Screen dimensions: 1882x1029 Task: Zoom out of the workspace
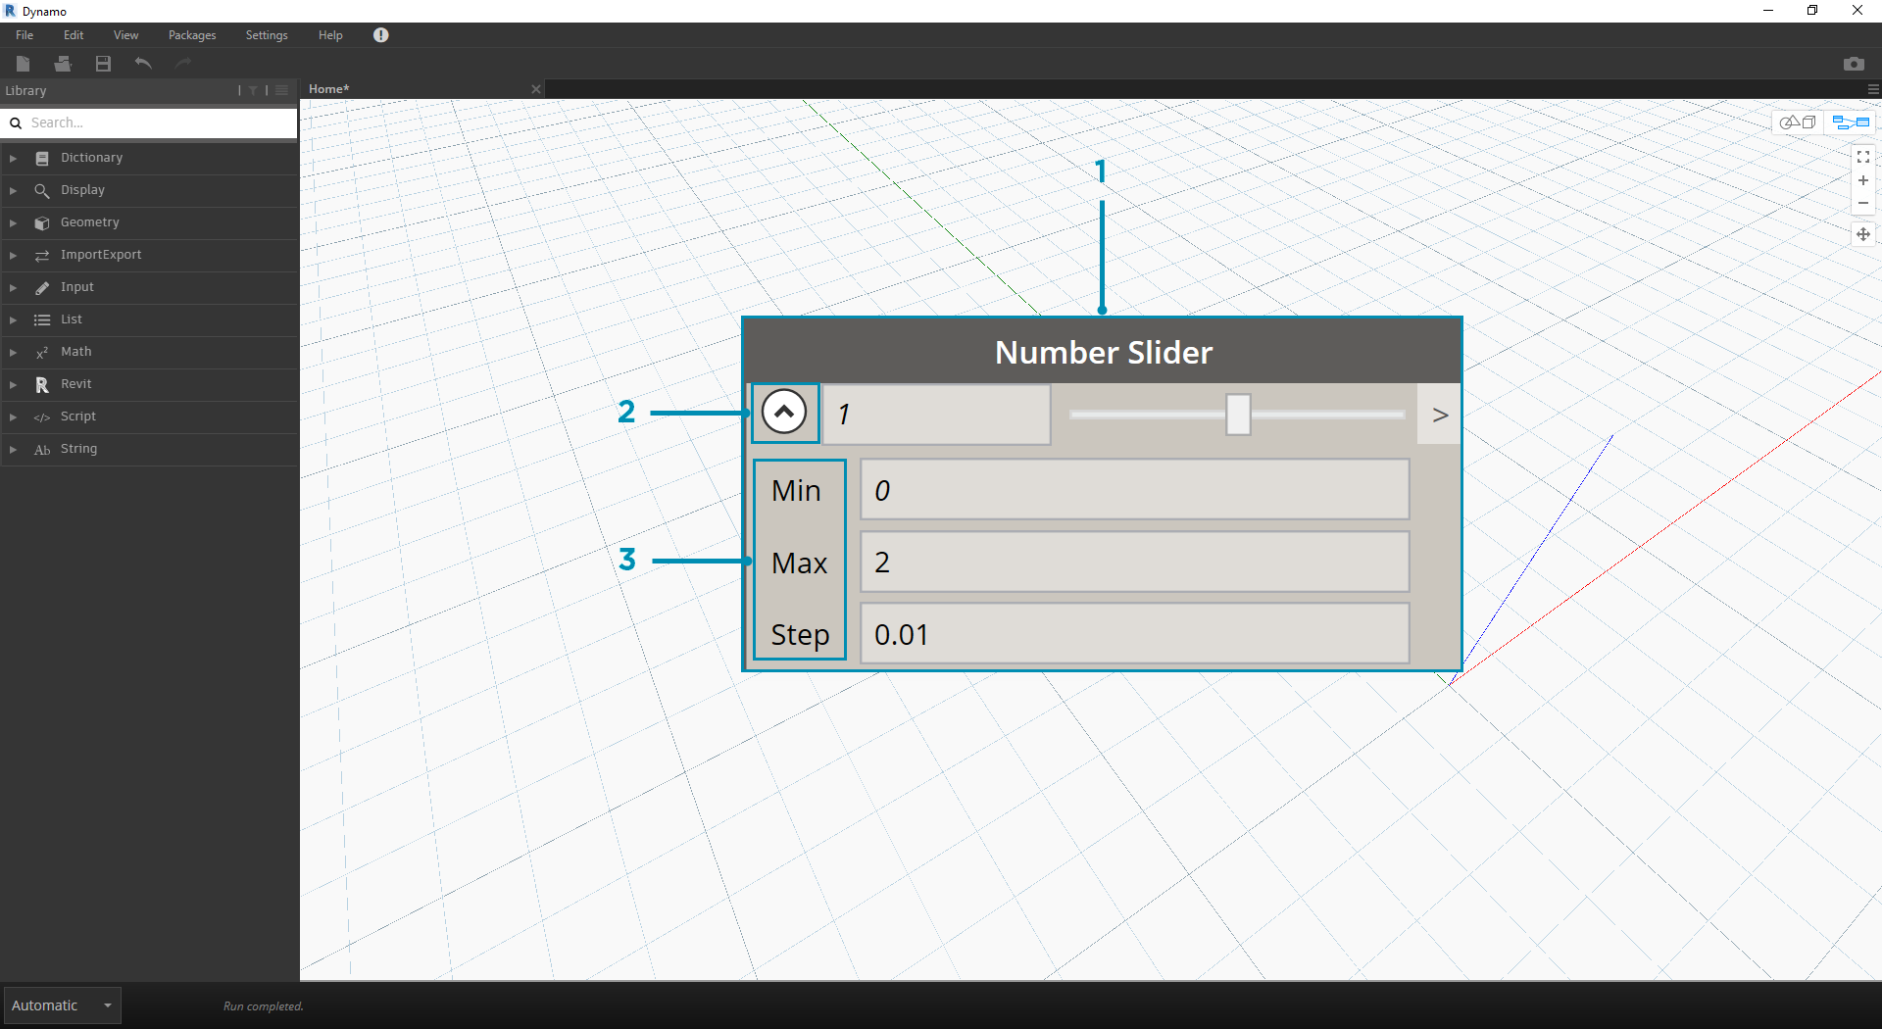tap(1863, 204)
